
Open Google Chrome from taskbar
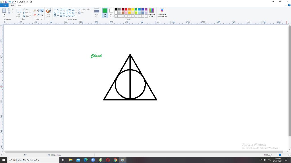point(115,160)
